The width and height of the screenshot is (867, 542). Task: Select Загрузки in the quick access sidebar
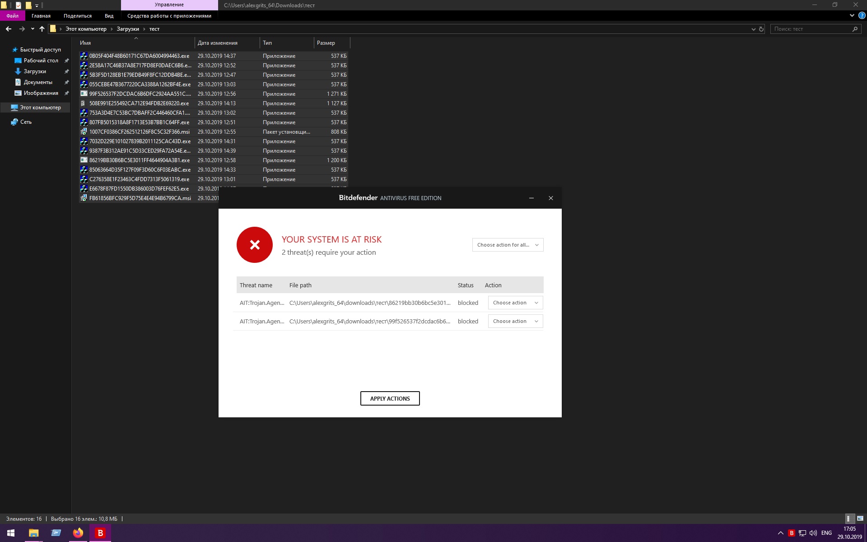tap(35, 71)
